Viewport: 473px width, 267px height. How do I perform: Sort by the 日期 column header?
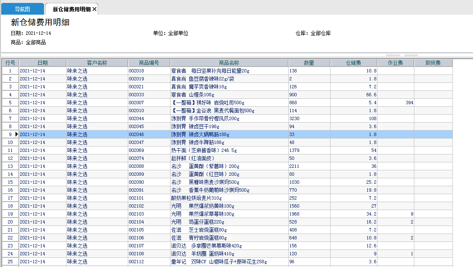(42, 63)
